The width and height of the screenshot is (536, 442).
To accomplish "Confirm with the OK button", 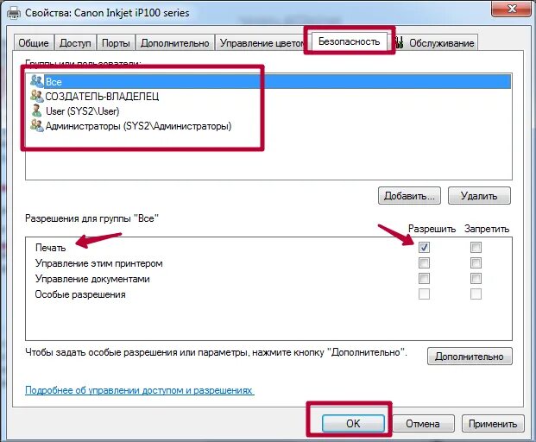I will (353, 424).
